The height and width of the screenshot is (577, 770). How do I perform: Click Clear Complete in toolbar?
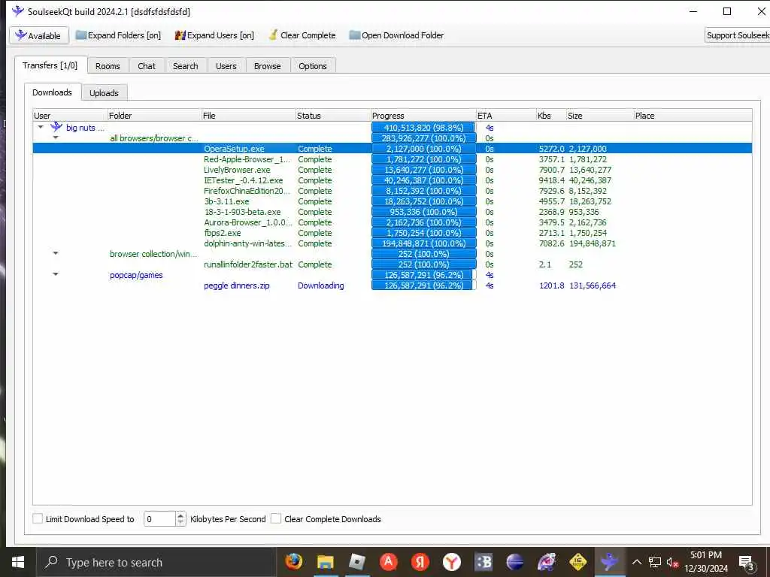302,35
